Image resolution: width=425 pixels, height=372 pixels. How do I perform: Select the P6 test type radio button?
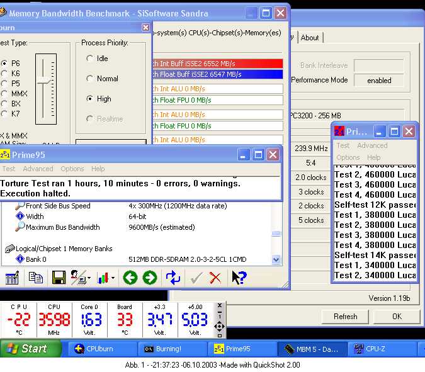(x=4, y=64)
